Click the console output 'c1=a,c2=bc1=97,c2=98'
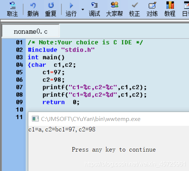This screenshot has height=171, width=189. tap(62, 130)
